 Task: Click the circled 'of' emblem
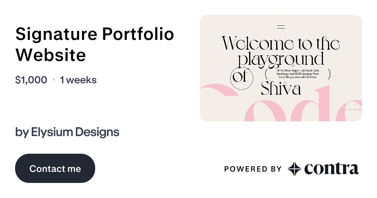tap(242, 78)
